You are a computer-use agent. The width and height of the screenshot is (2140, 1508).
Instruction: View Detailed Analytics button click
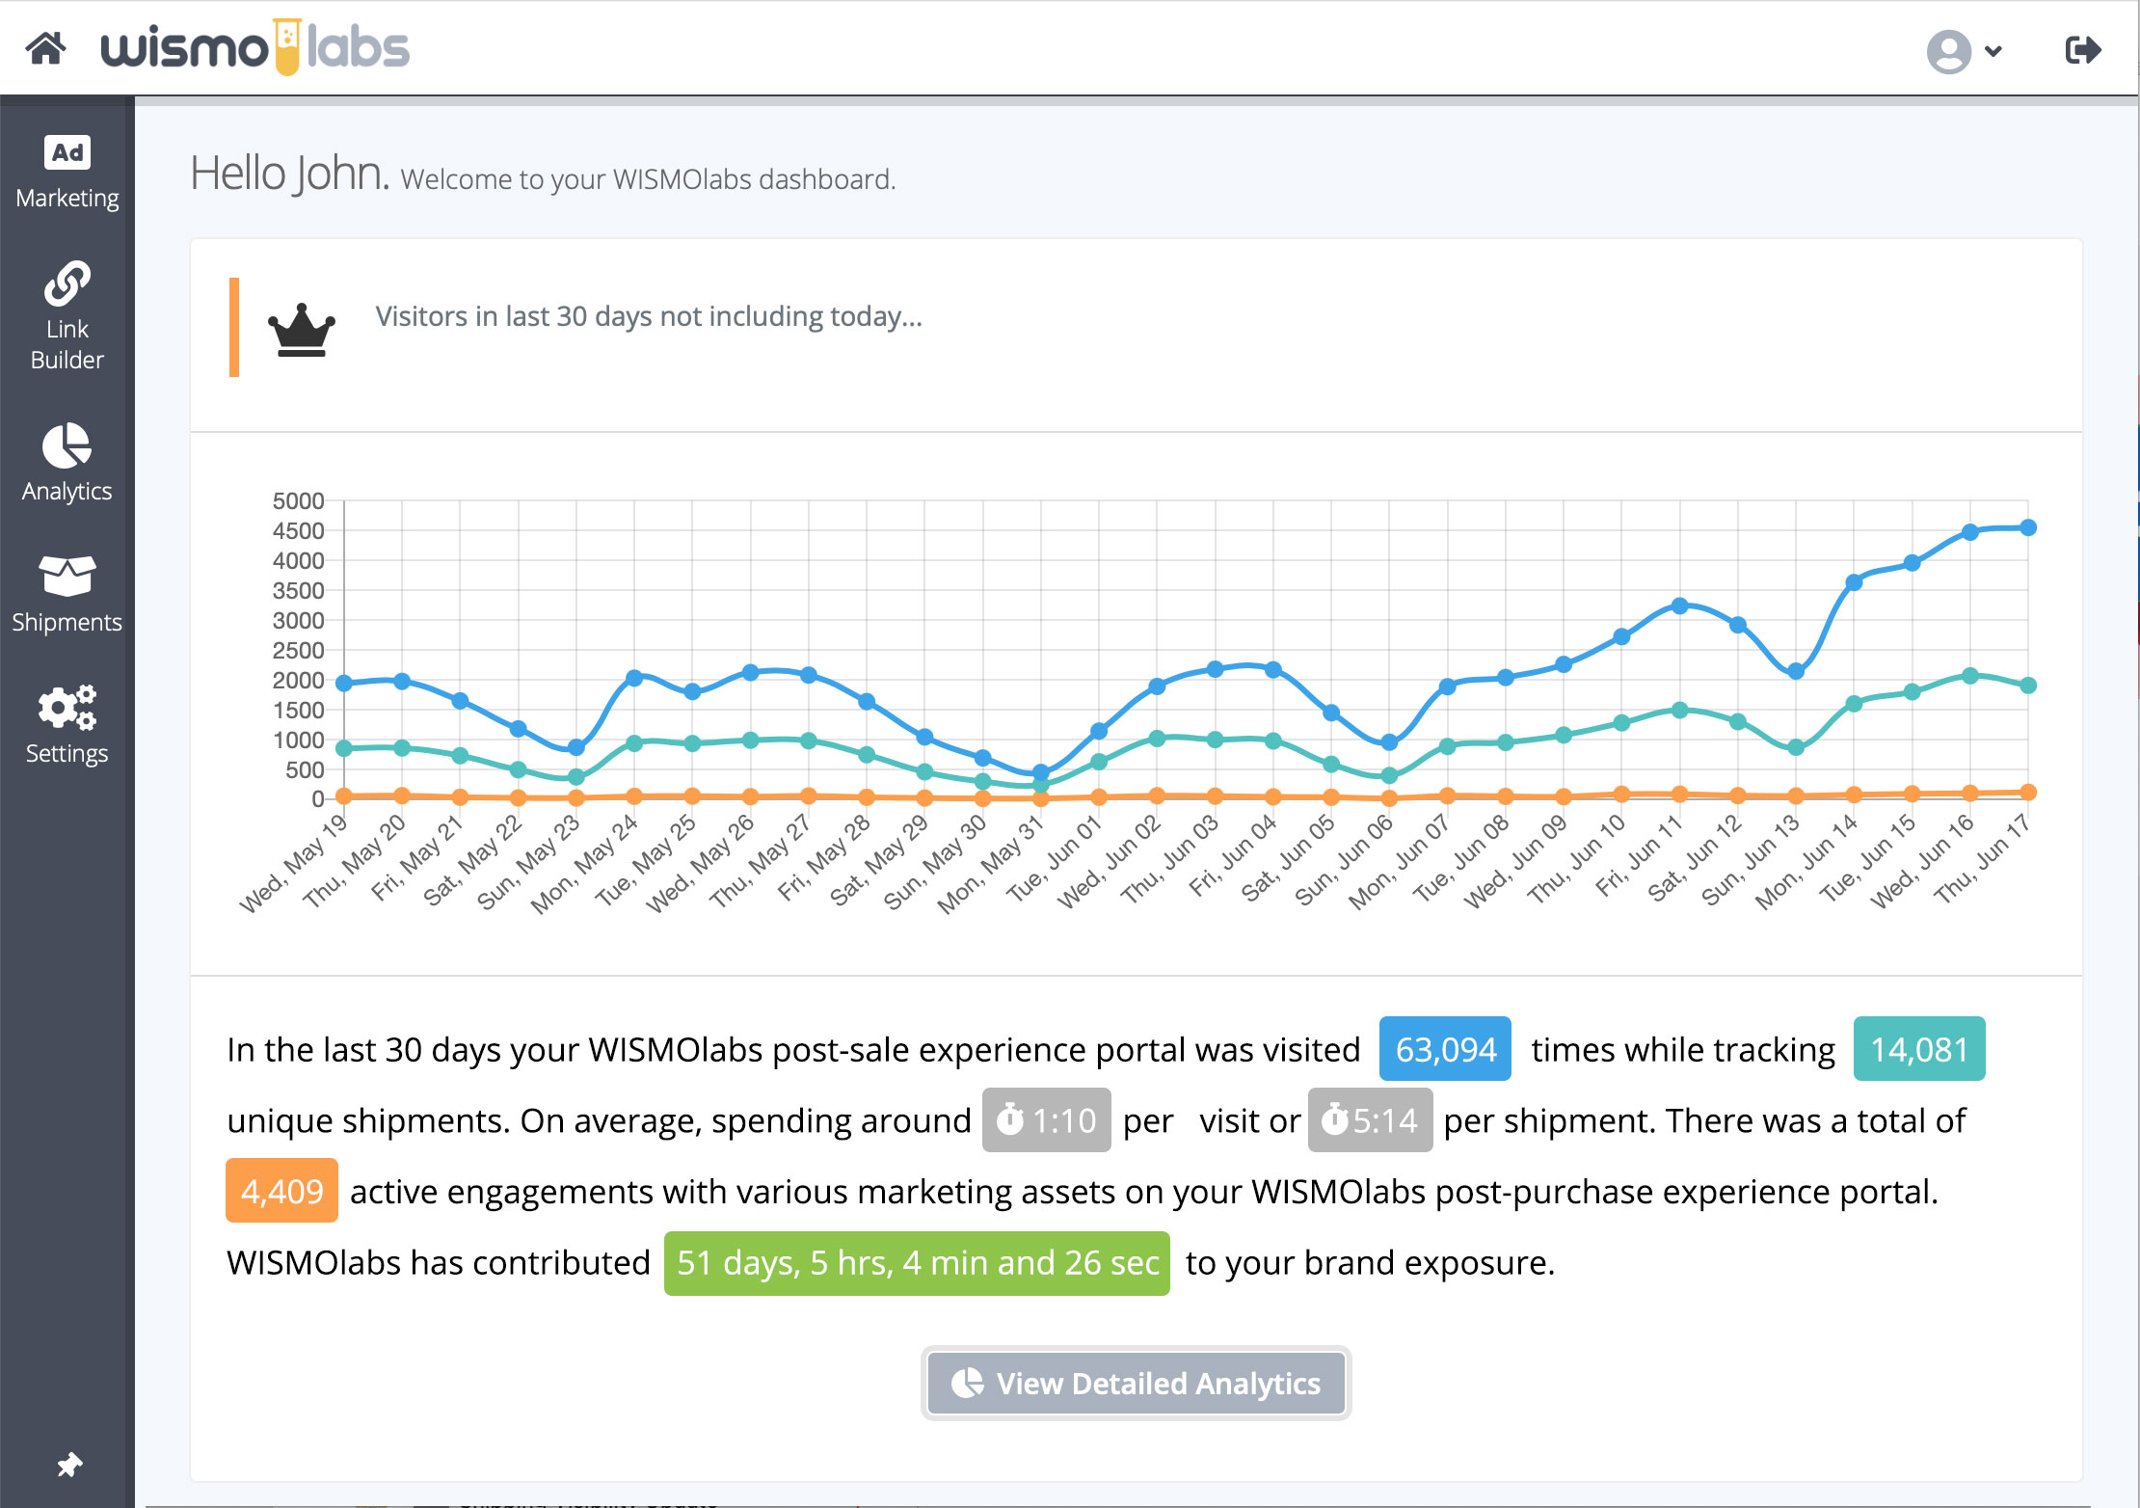coord(1134,1383)
